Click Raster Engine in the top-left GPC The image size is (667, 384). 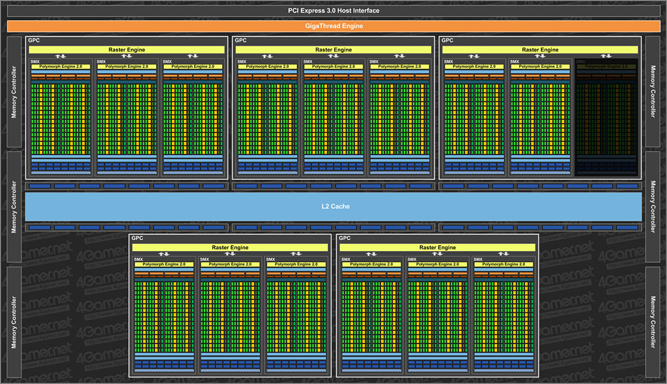pyautogui.click(x=126, y=50)
